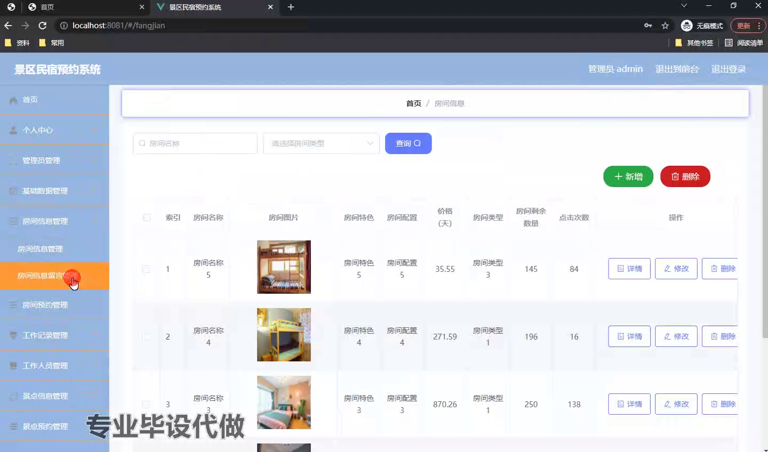This screenshot has height=452, width=768.
Task: Click the icon beside 工作记录管理
Action: tap(13, 335)
